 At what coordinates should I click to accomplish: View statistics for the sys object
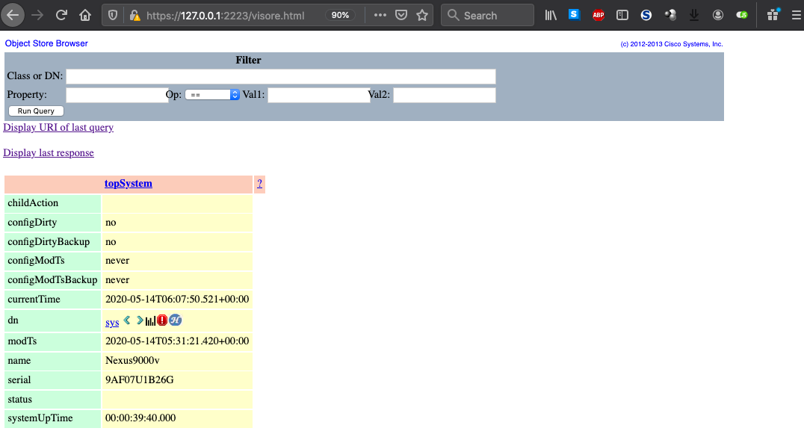pyautogui.click(x=149, y=321)
